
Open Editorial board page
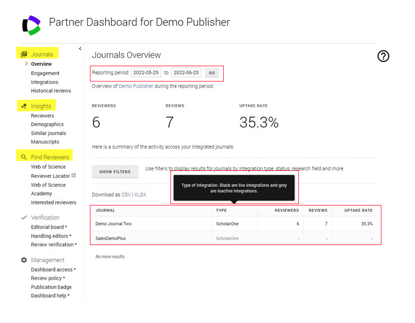[49, 227]
